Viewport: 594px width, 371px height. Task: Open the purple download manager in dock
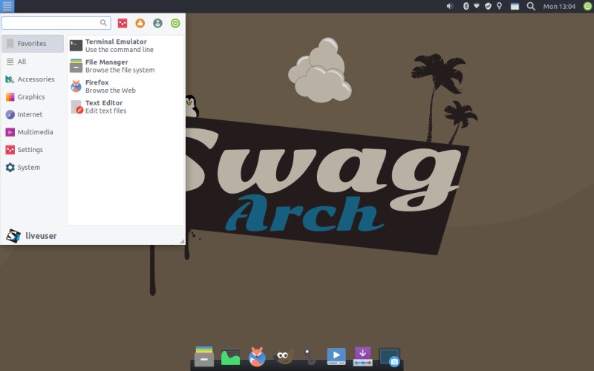point(362,357)
